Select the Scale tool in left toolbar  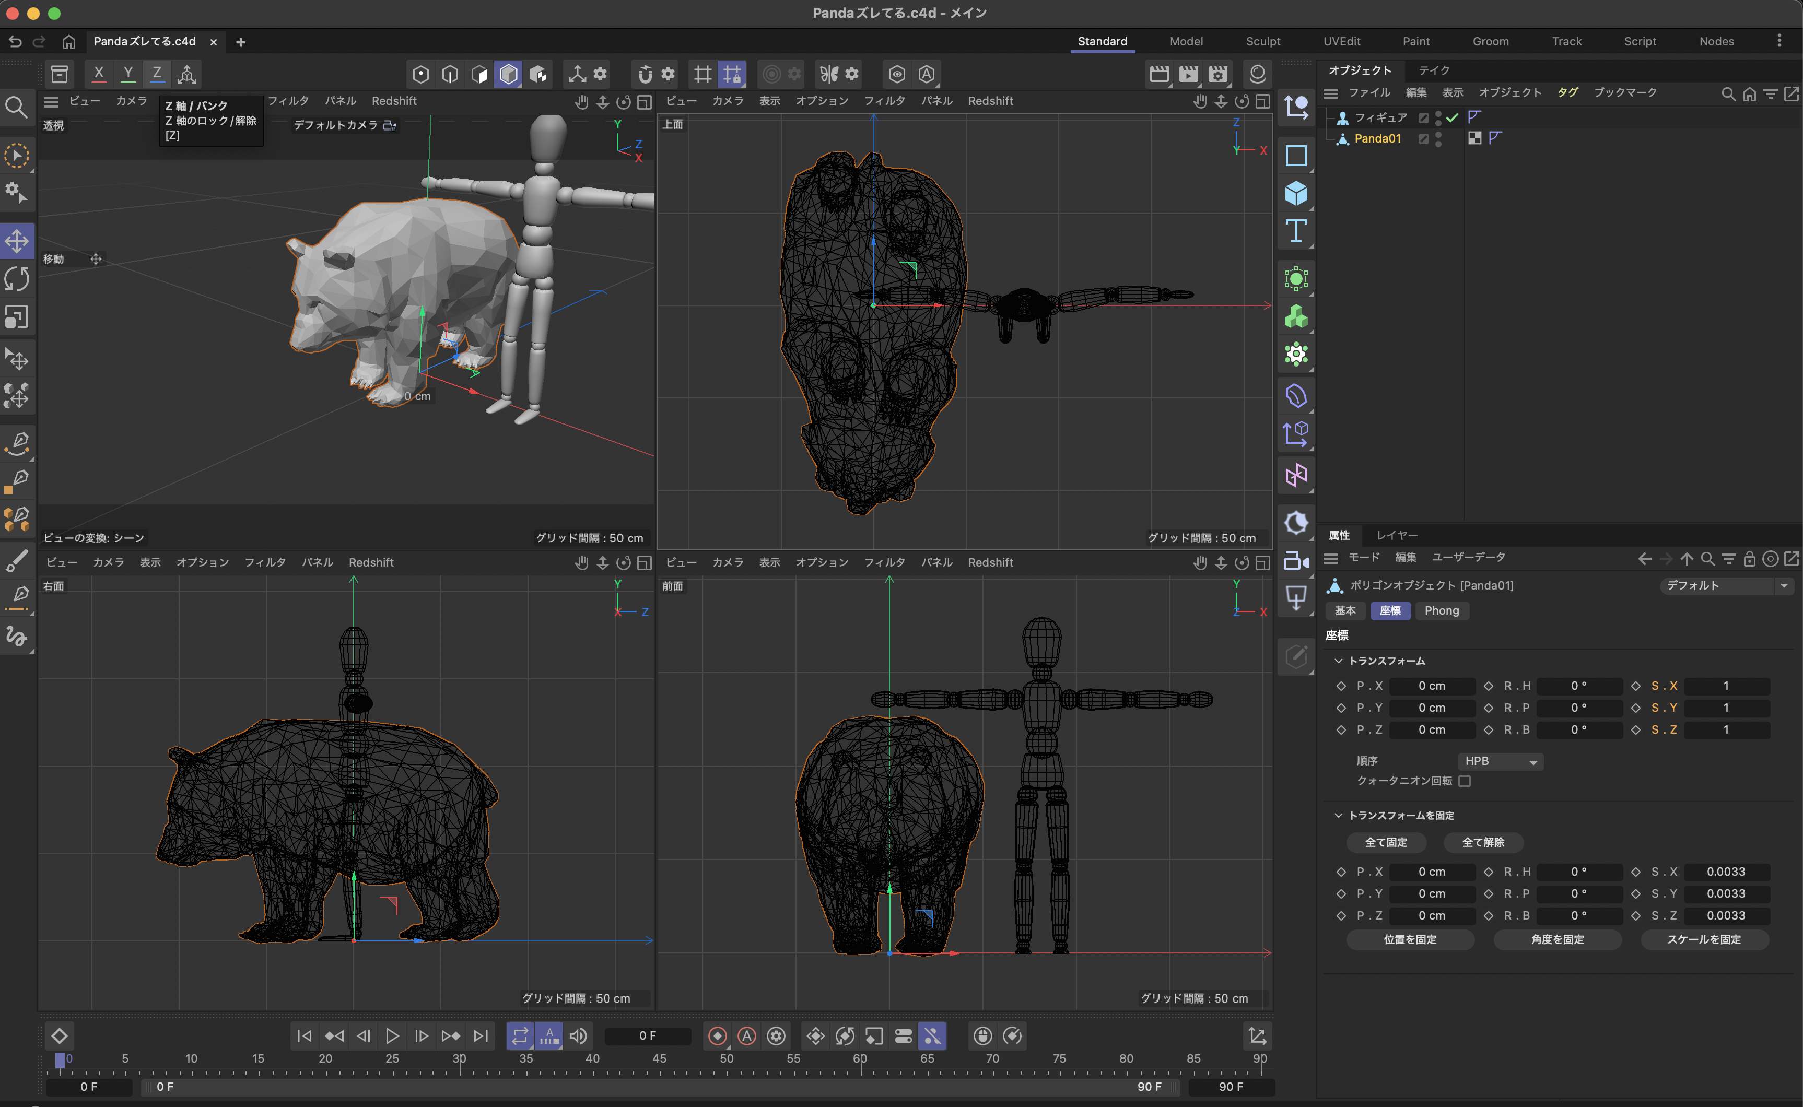point(17,317)
